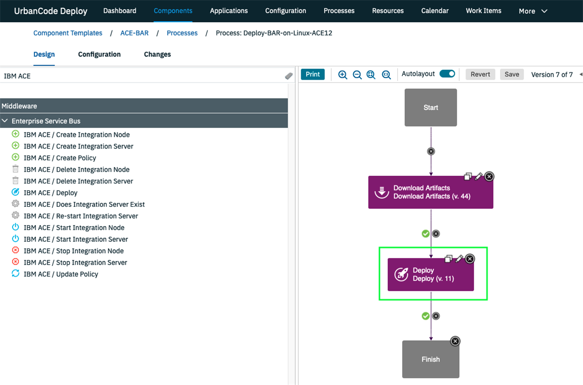Viewport: 583px width, 385px height.
Task: Disable the Autolayout toggle
Action: pos(447,74)
